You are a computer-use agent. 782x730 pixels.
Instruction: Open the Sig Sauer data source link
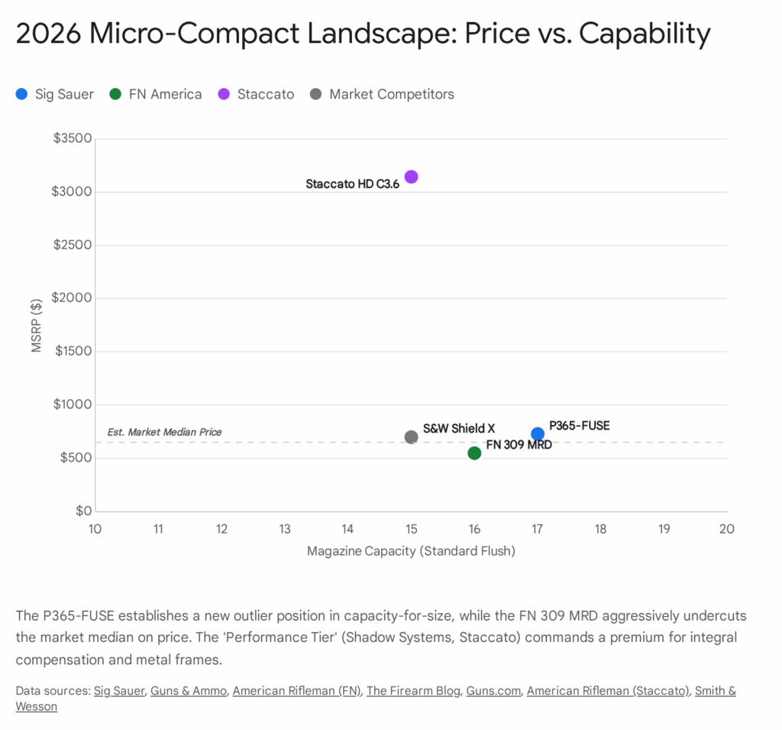point(118,691)
